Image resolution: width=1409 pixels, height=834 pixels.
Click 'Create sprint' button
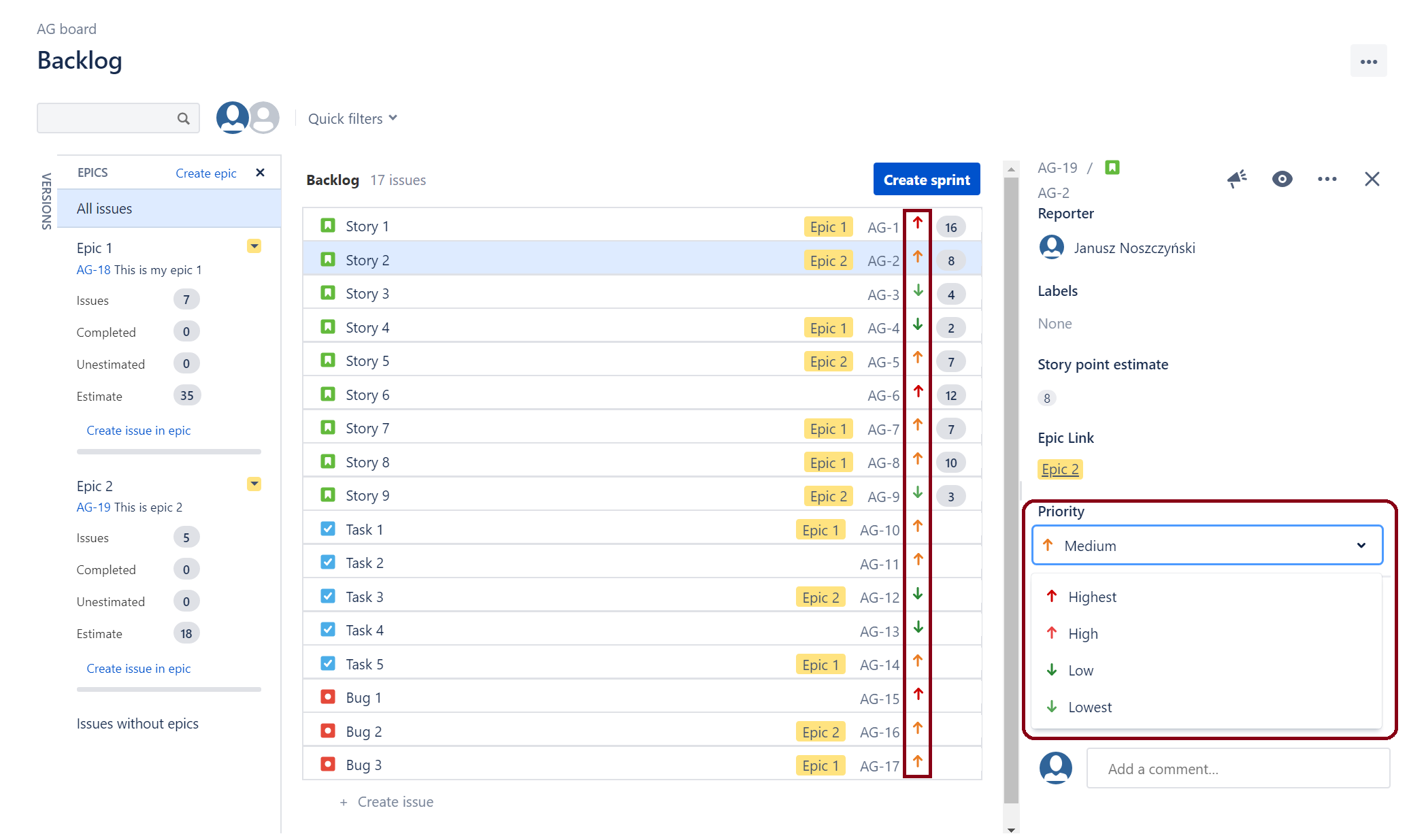(925, 179)
